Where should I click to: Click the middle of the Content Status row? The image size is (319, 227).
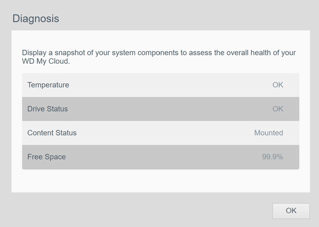[x=160, y=133]
